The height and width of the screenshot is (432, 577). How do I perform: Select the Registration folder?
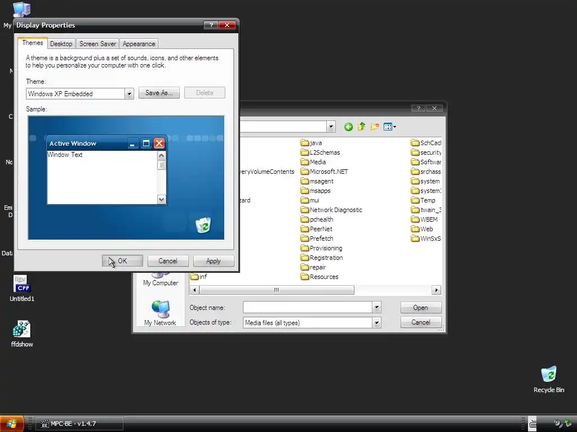point(322,258)
